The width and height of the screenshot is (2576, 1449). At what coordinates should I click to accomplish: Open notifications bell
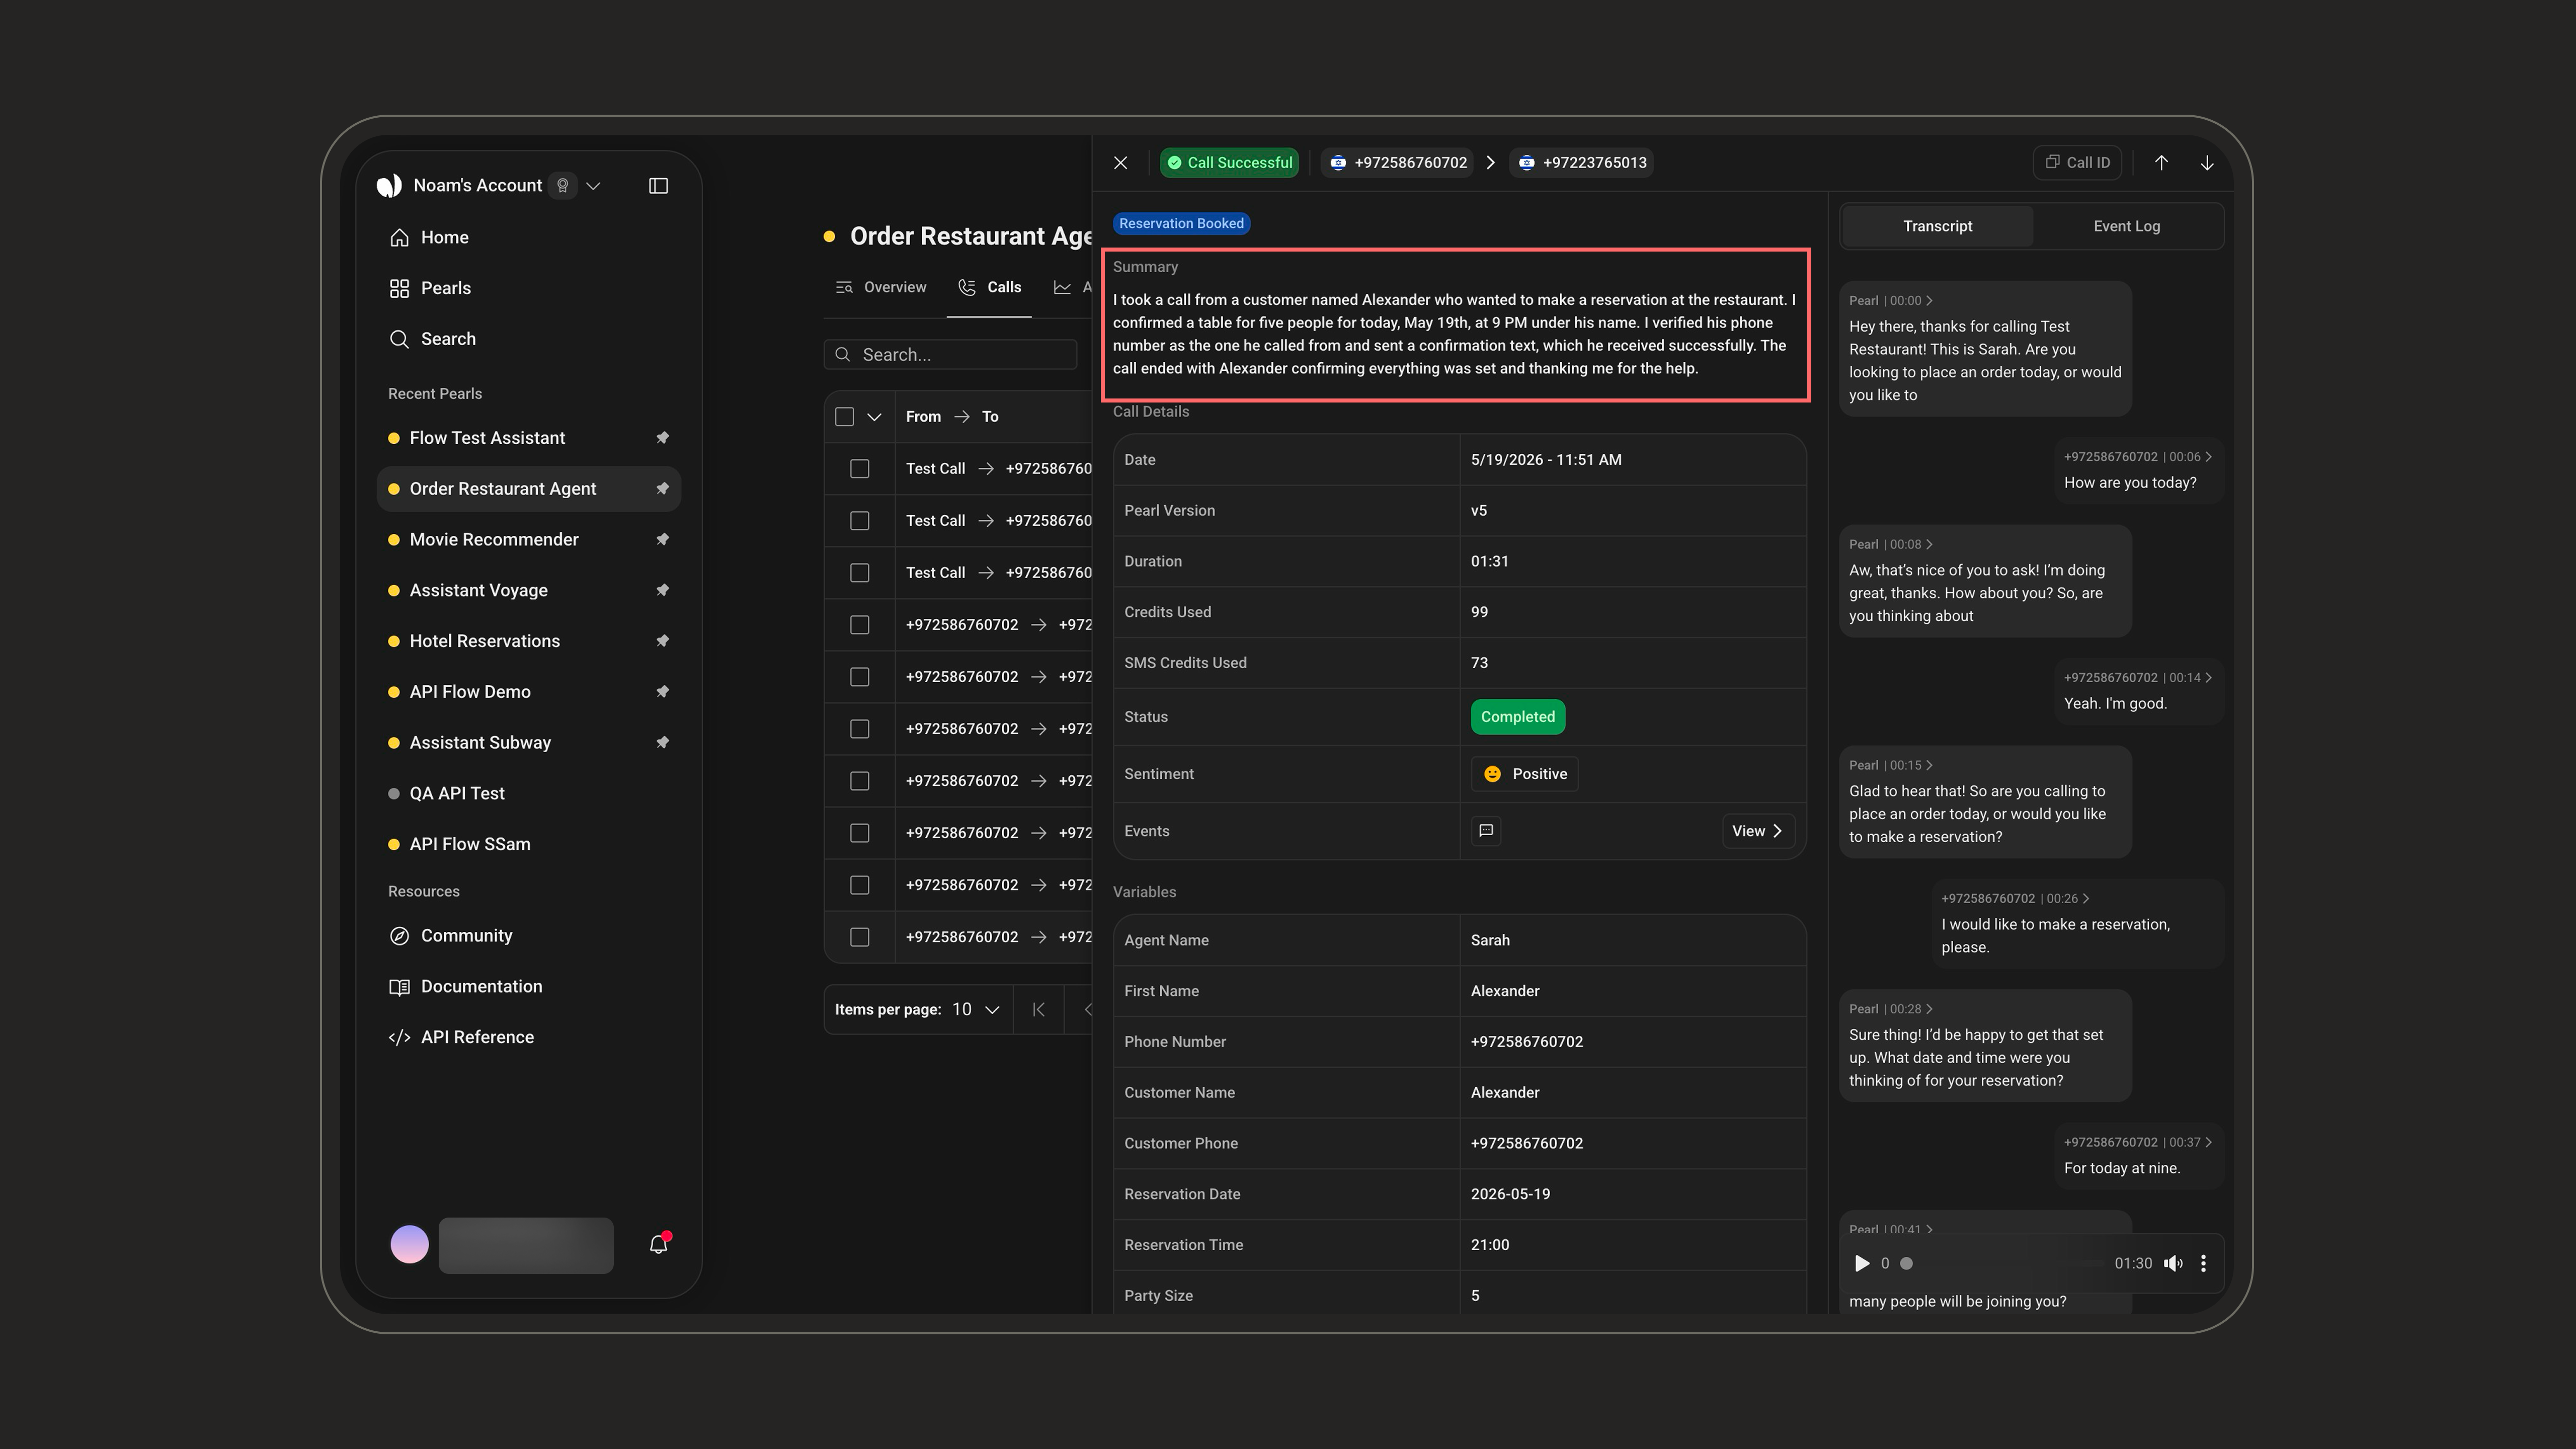tap(658, 1244)
